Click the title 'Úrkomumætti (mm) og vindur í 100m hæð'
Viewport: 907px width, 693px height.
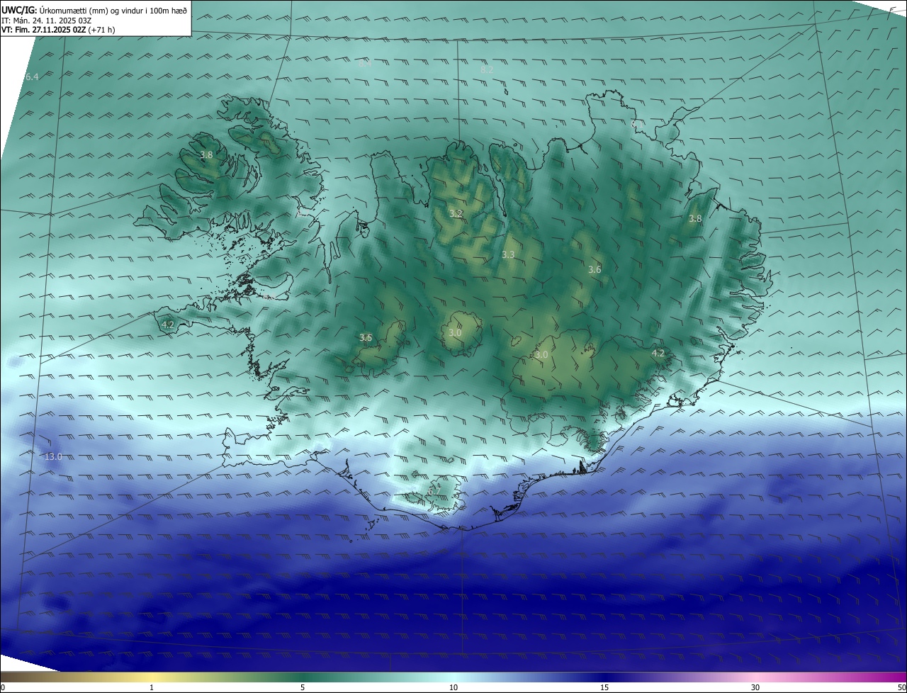pyautogui.click(x=113, y=11)
